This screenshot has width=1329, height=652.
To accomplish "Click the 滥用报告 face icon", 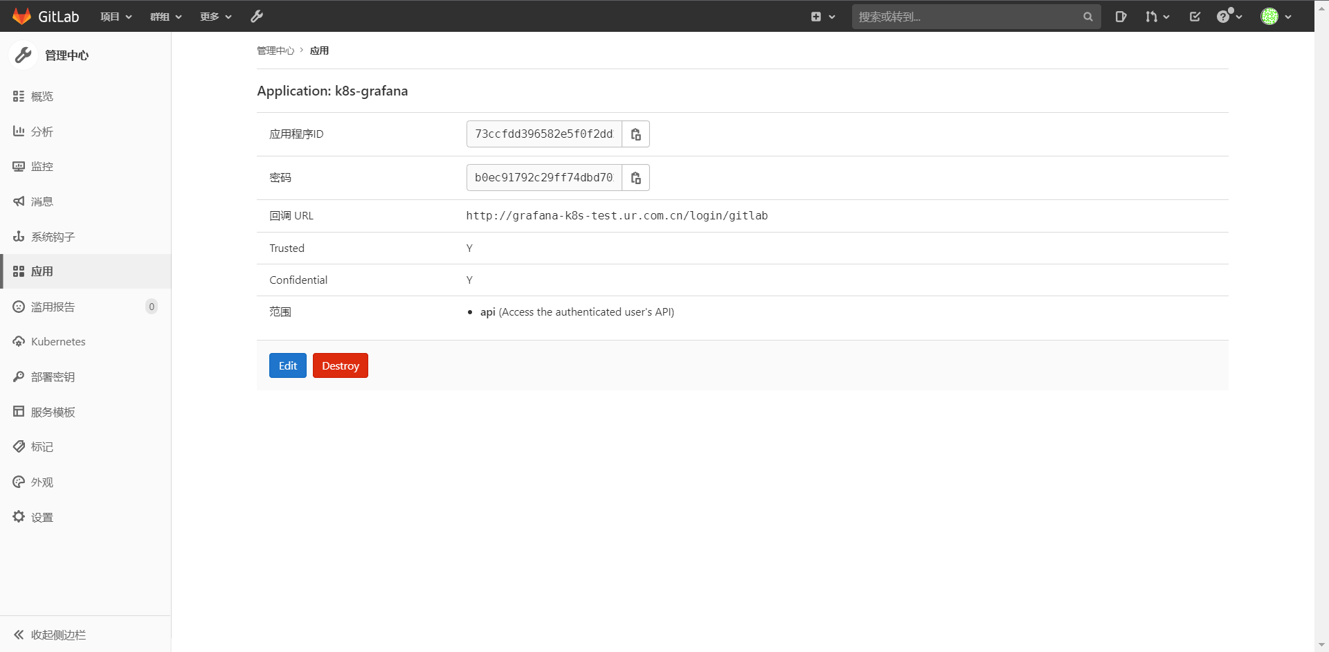I will 19,307.
